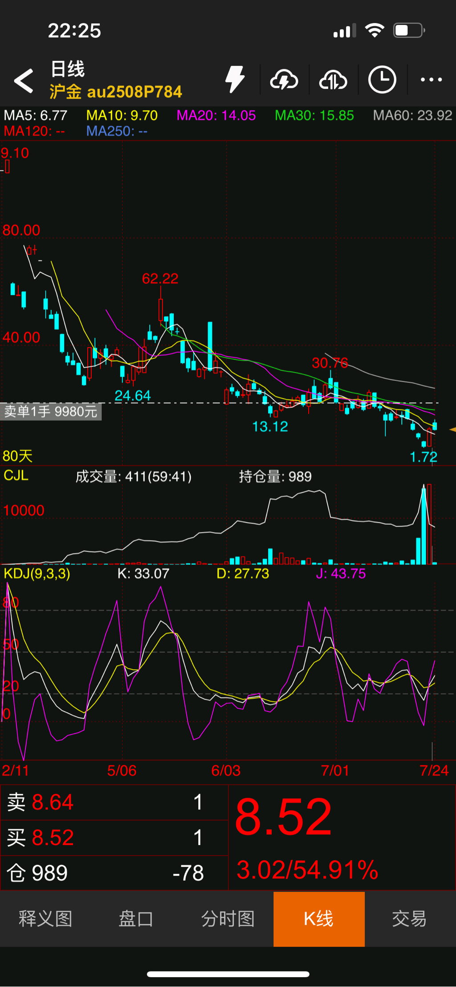This screenshot has width=456, height=987.
Task: Tap the 62.22 high price annotation
Action: click(x=160, y=279)
